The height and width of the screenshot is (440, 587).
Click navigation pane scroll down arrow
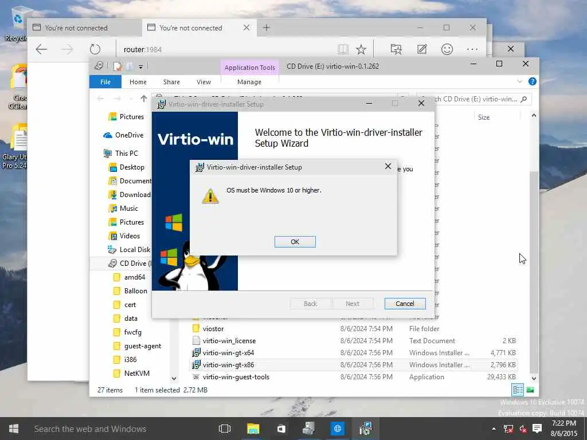tap(174, 378)
